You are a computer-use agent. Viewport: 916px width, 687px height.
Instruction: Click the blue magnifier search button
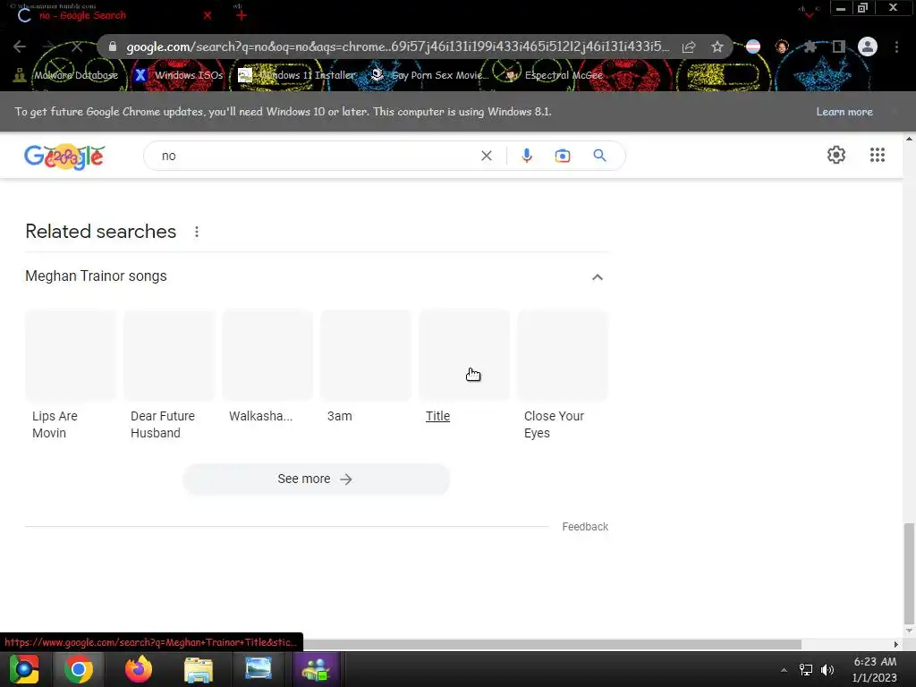click(599, 156)
